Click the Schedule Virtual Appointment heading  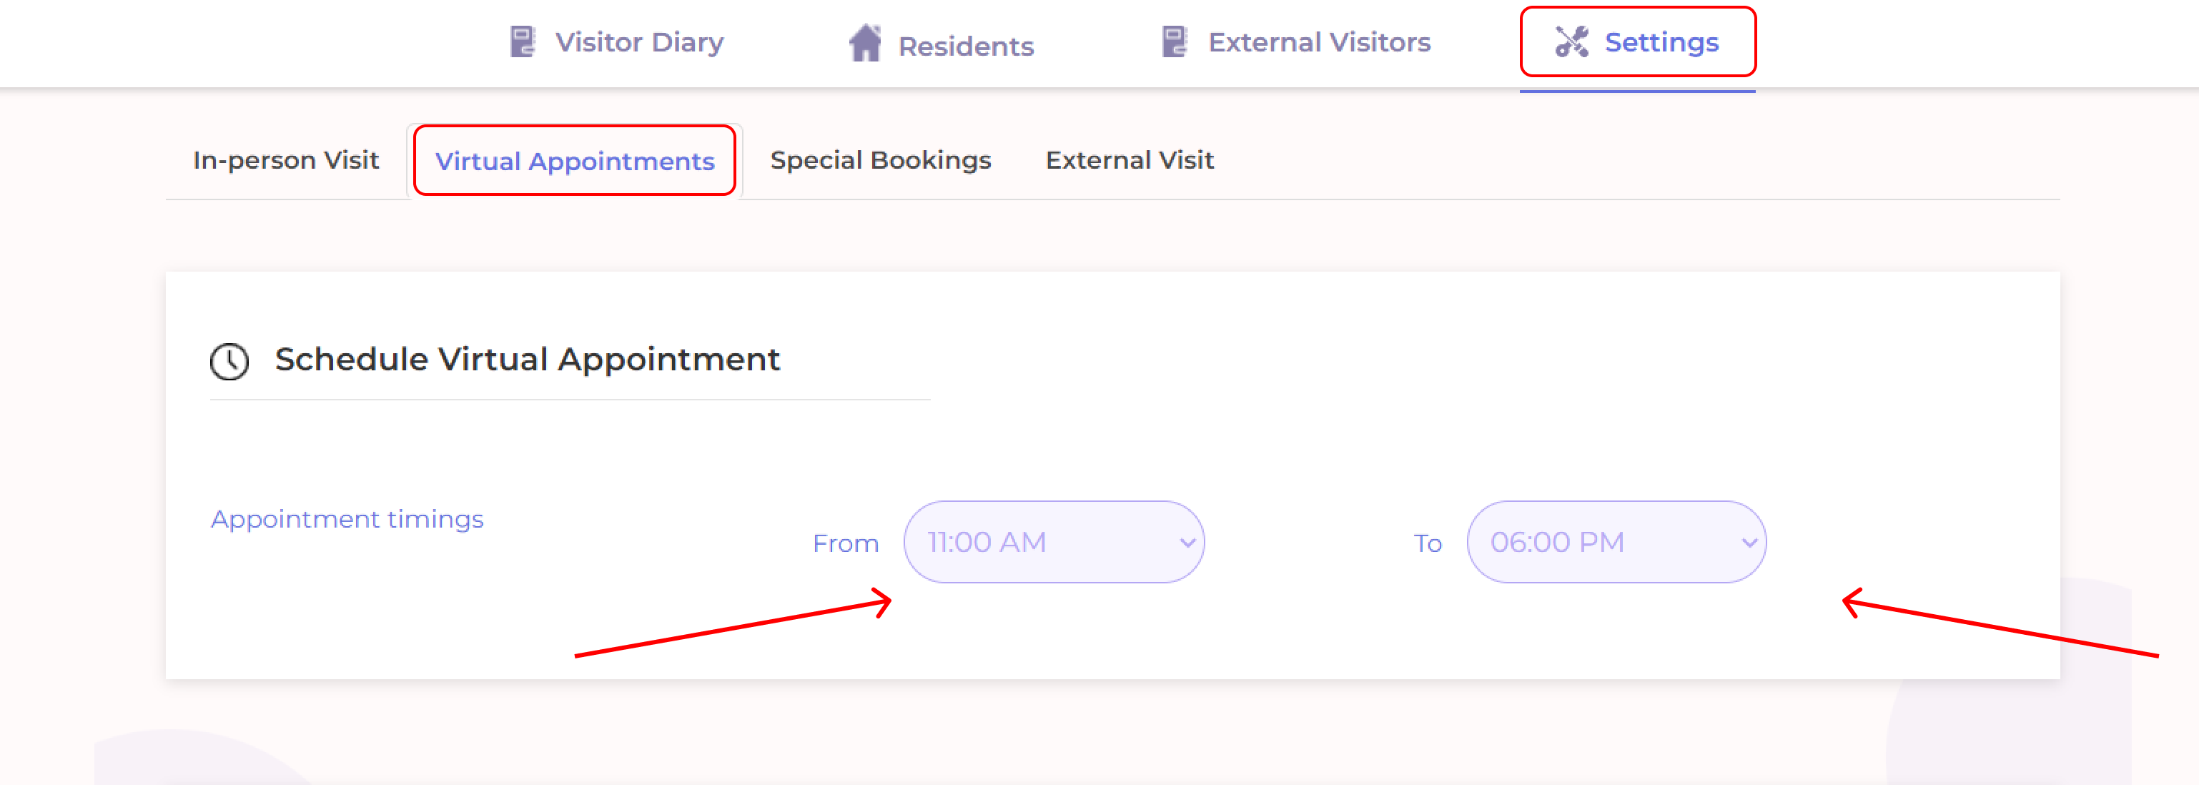point(527,359)
